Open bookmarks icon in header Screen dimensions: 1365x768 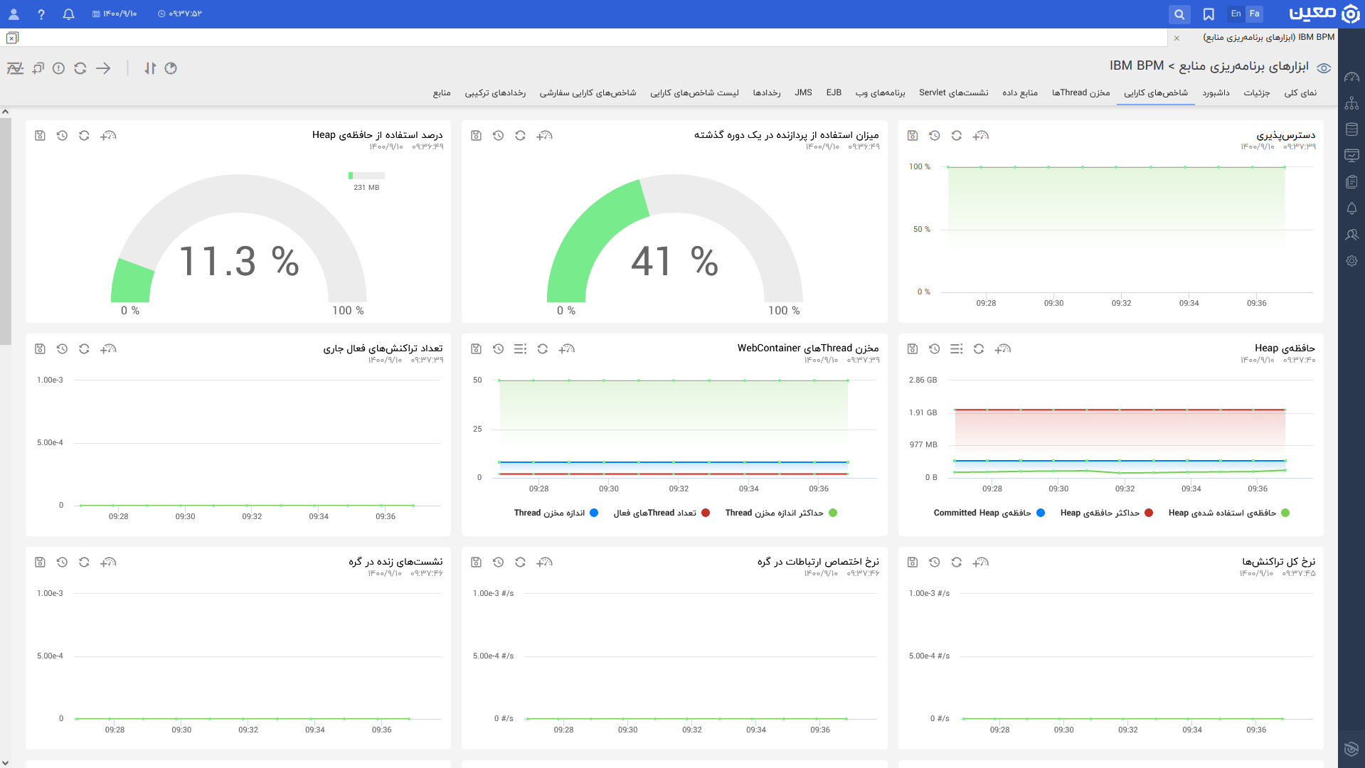[1209, 14]
